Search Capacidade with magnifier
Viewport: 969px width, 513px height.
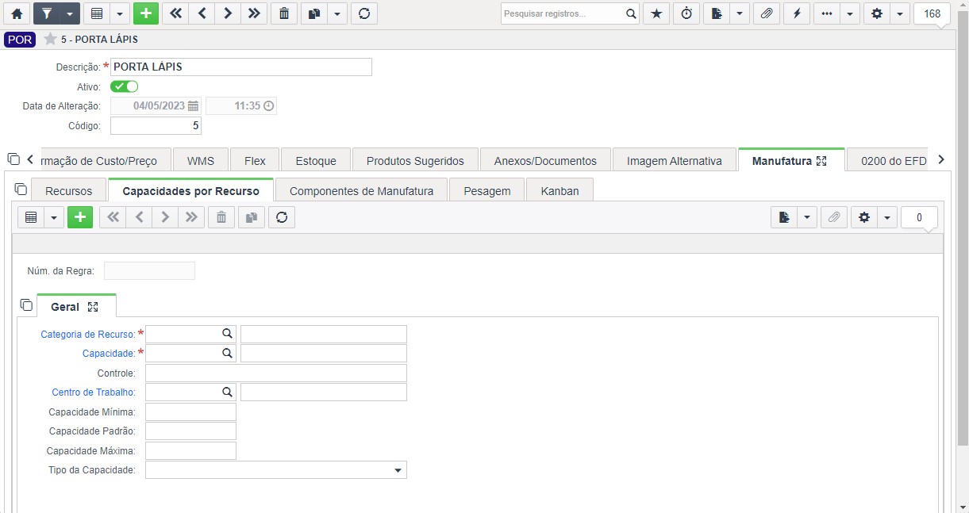(226, 353)
